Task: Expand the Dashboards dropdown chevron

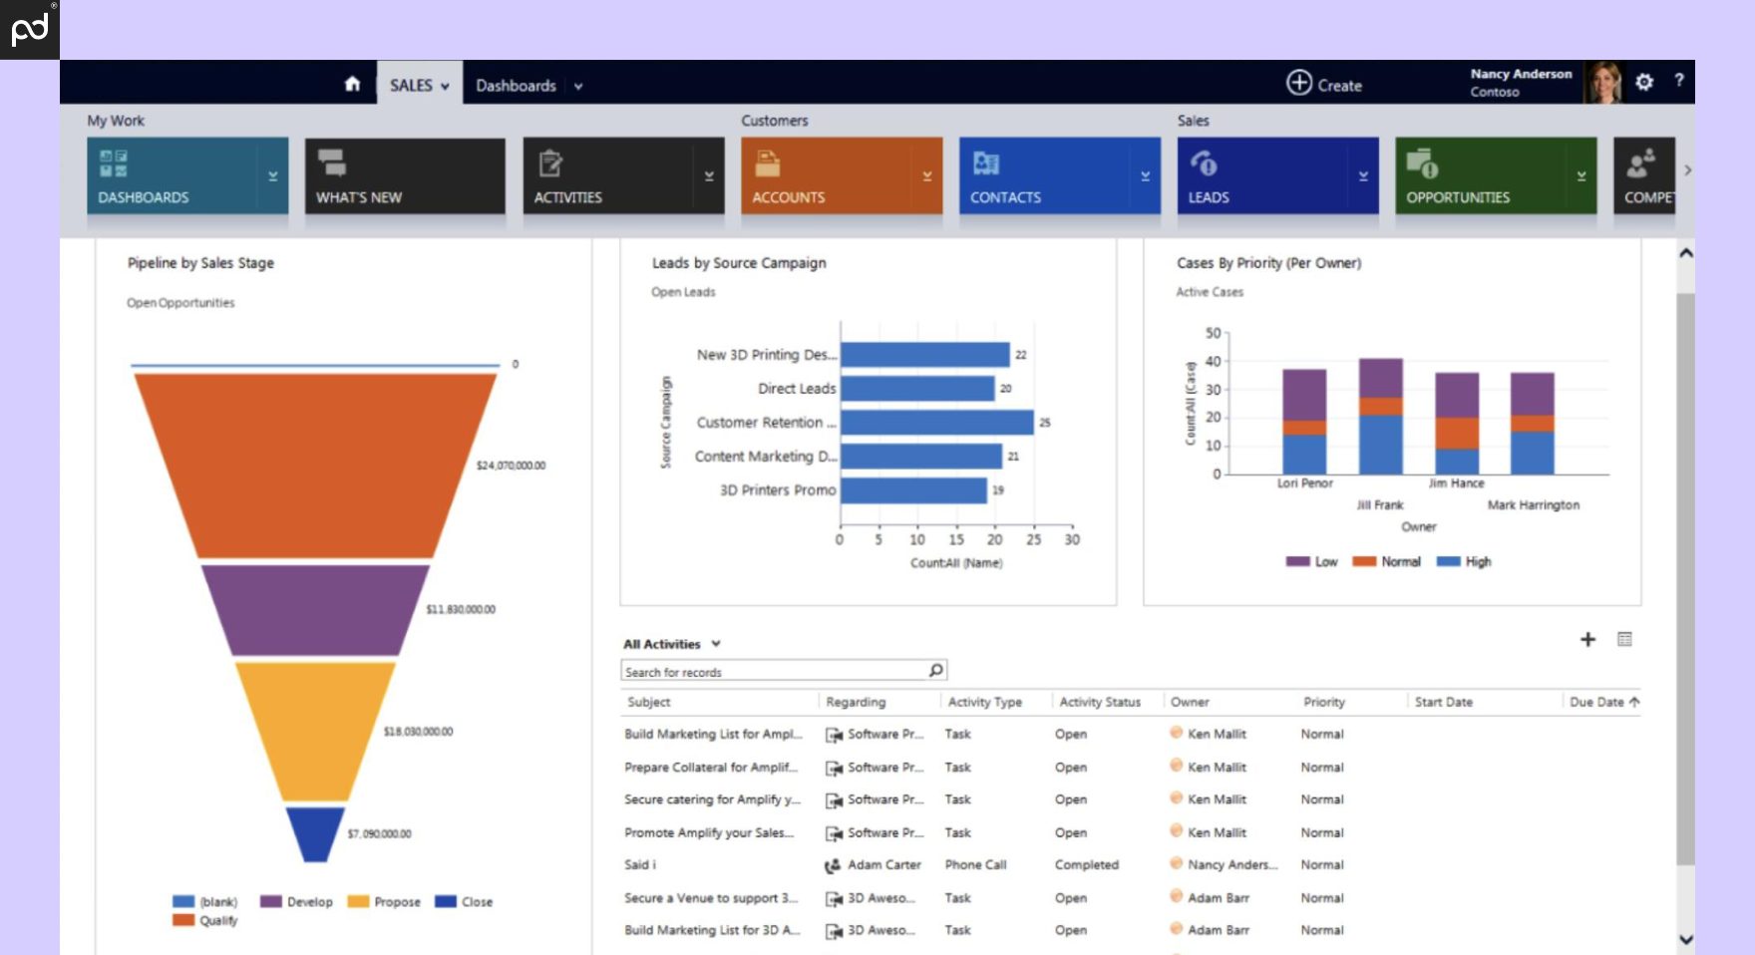Action: pos(578,87)
